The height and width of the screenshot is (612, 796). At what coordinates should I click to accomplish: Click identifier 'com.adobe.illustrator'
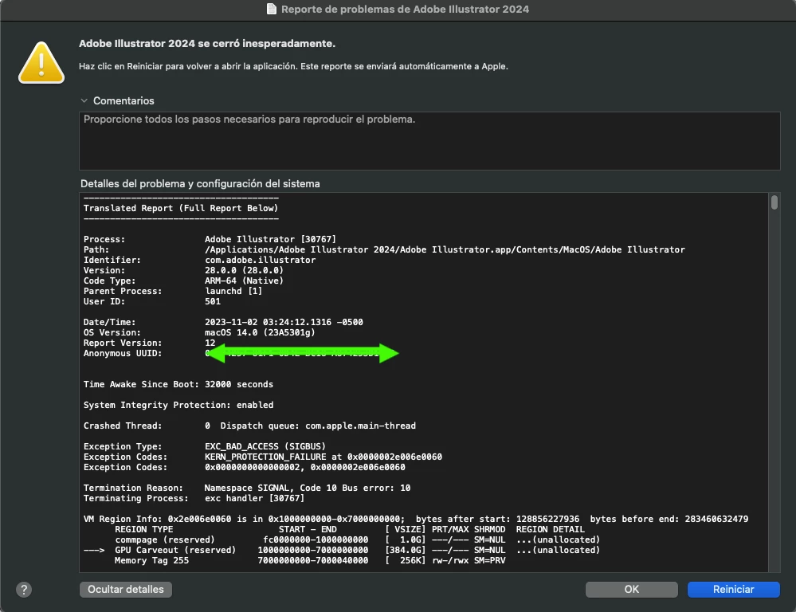(260, 260)
